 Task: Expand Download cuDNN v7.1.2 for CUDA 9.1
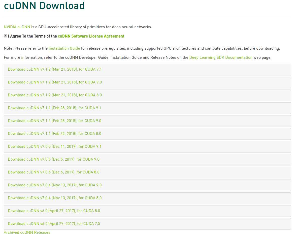click(x=147, y=70)
